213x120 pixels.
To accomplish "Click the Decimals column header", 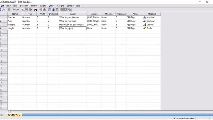I will [53, 14].
